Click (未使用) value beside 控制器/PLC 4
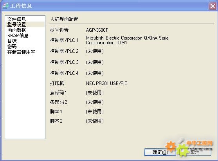The image size is (218, 161). tap(95, 73)
